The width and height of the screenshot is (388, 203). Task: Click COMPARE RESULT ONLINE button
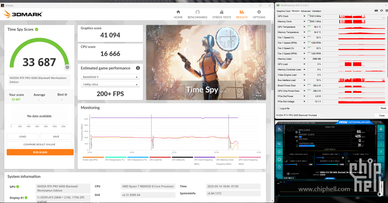39,145
